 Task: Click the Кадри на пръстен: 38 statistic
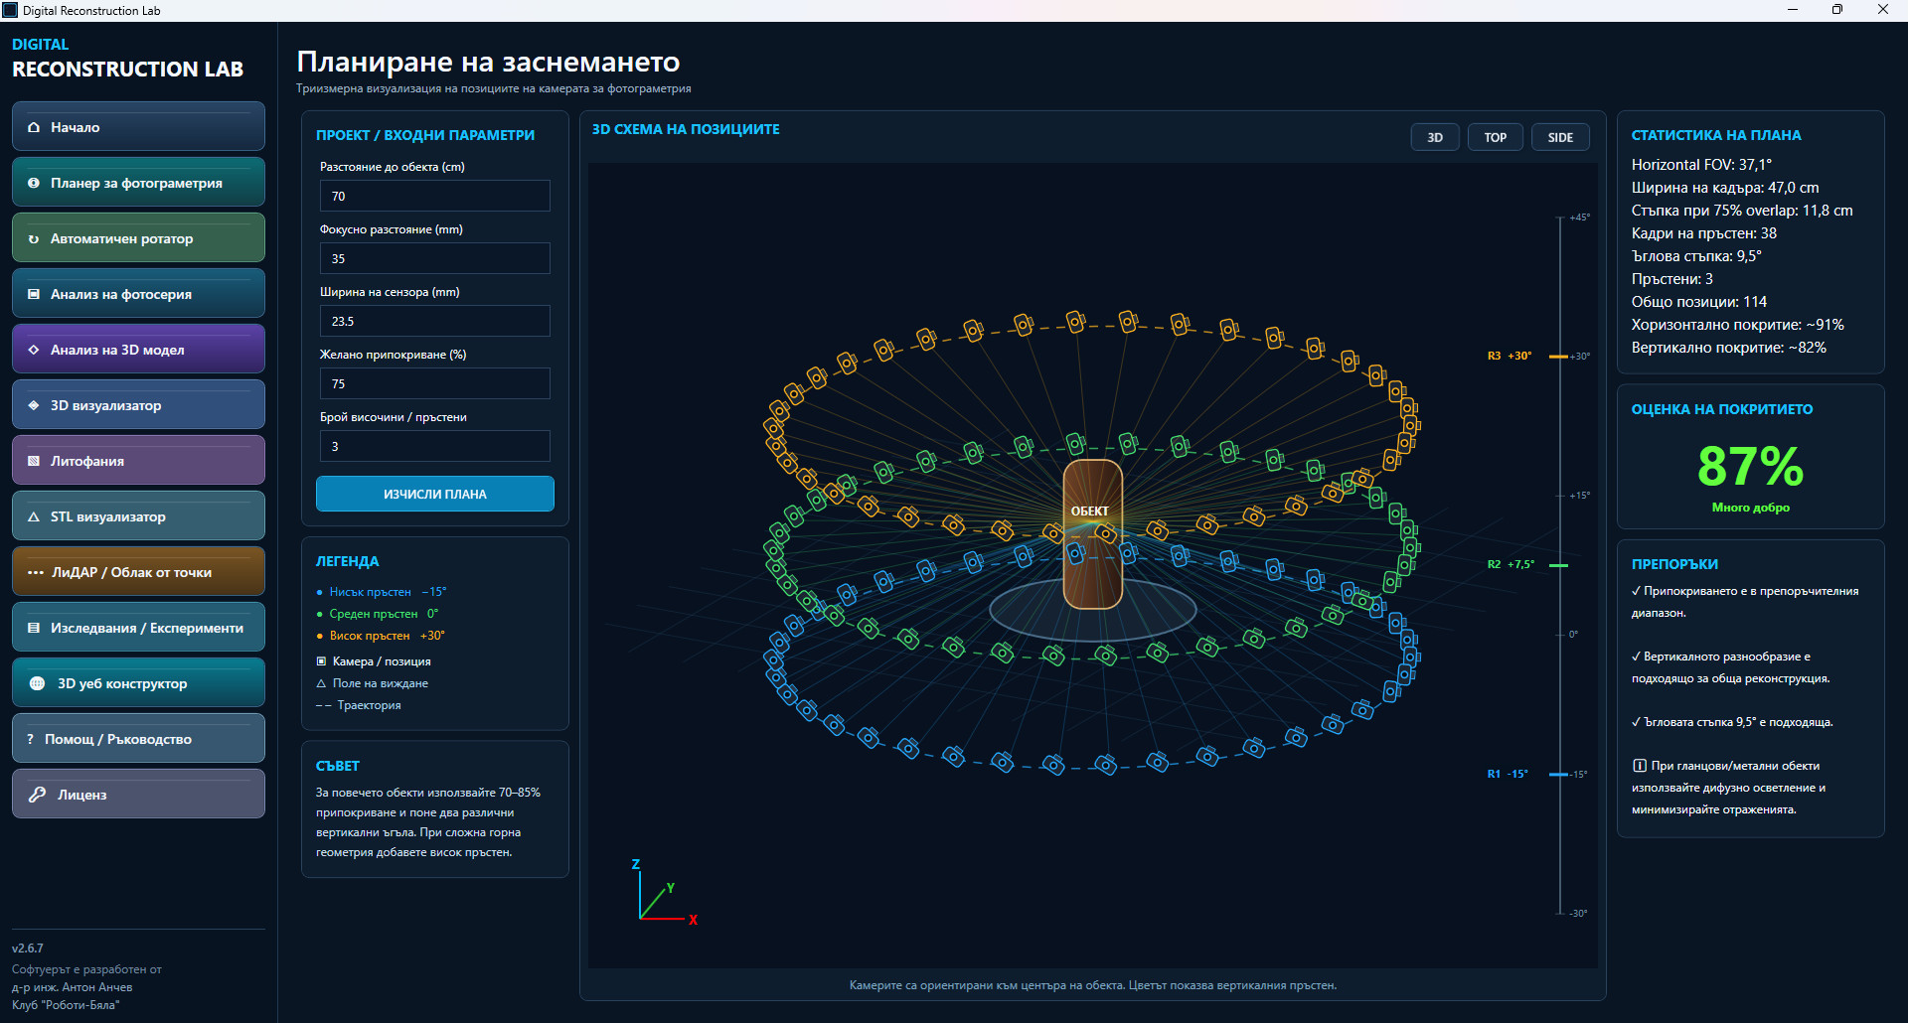click(x=1704, y=233)
